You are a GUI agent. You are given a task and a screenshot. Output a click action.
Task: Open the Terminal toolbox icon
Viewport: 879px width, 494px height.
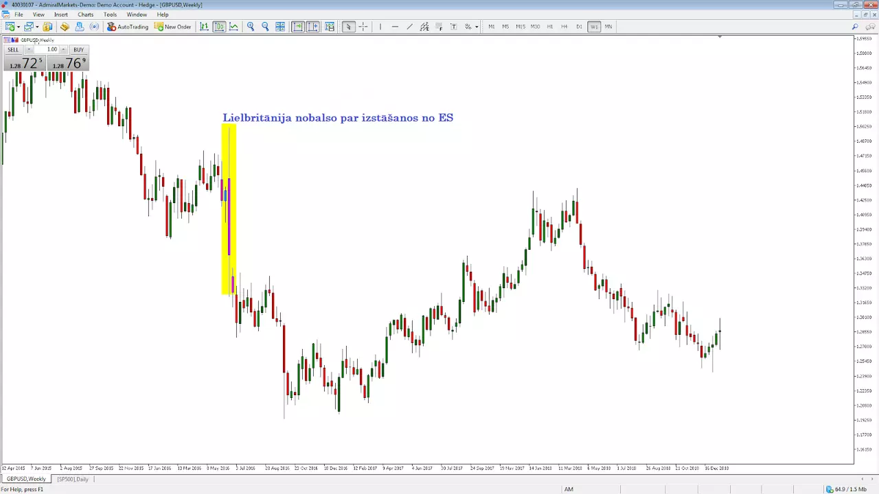point(80,27)
